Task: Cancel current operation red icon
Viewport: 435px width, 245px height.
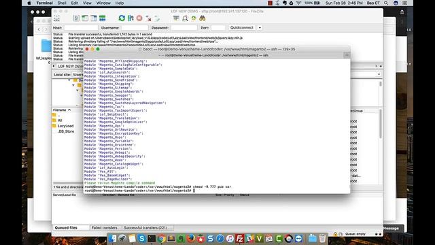Action: pyautogui.click(x=139, y=18)
